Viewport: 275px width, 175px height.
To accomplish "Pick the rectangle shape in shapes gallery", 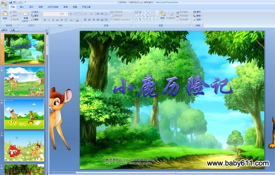I will click(x=151, y=12).
